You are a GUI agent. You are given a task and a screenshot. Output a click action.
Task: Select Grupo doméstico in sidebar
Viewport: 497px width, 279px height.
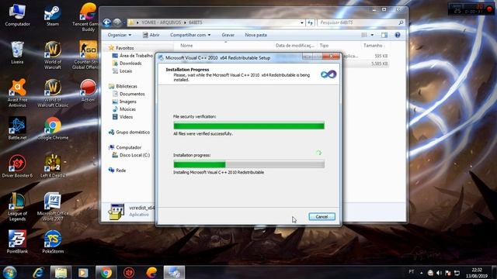[130, 133]
